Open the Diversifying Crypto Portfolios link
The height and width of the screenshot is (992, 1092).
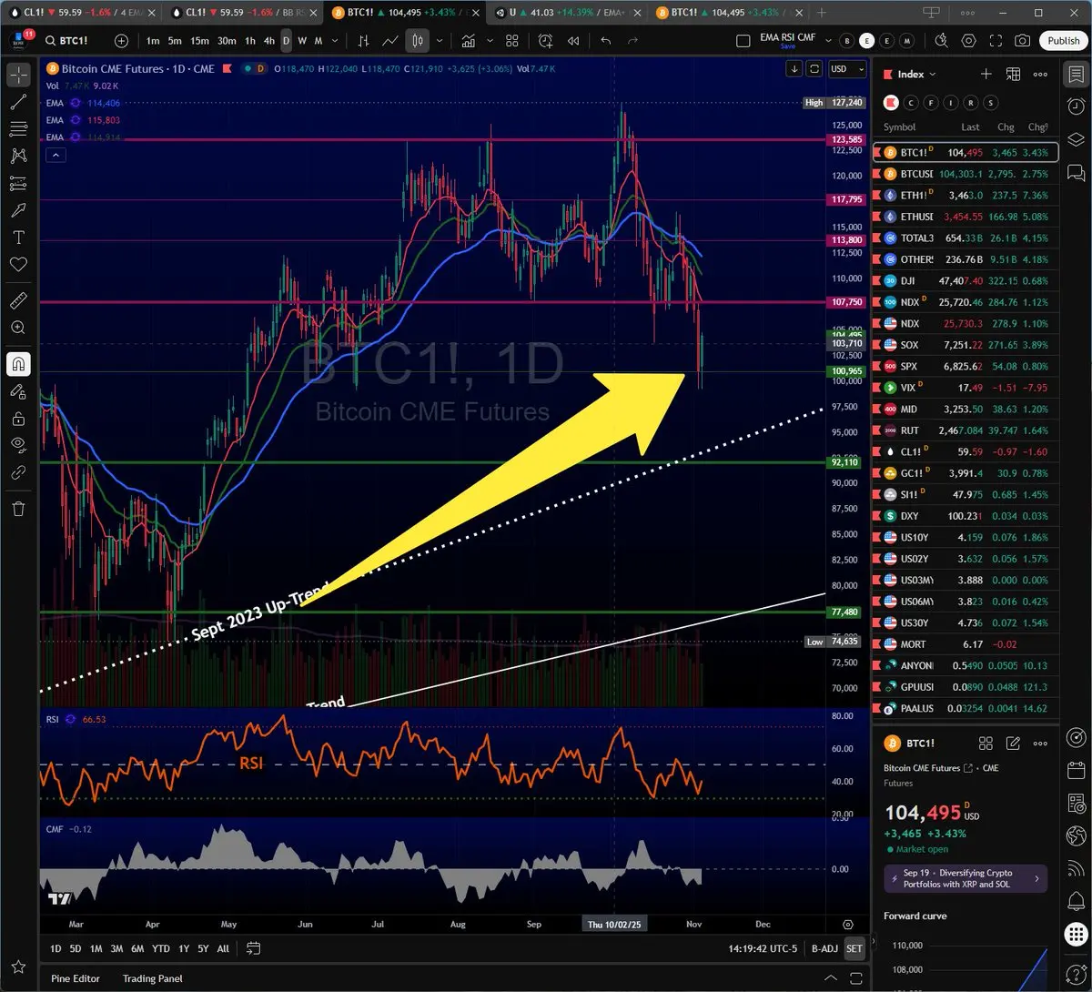(x=966, y=878)
